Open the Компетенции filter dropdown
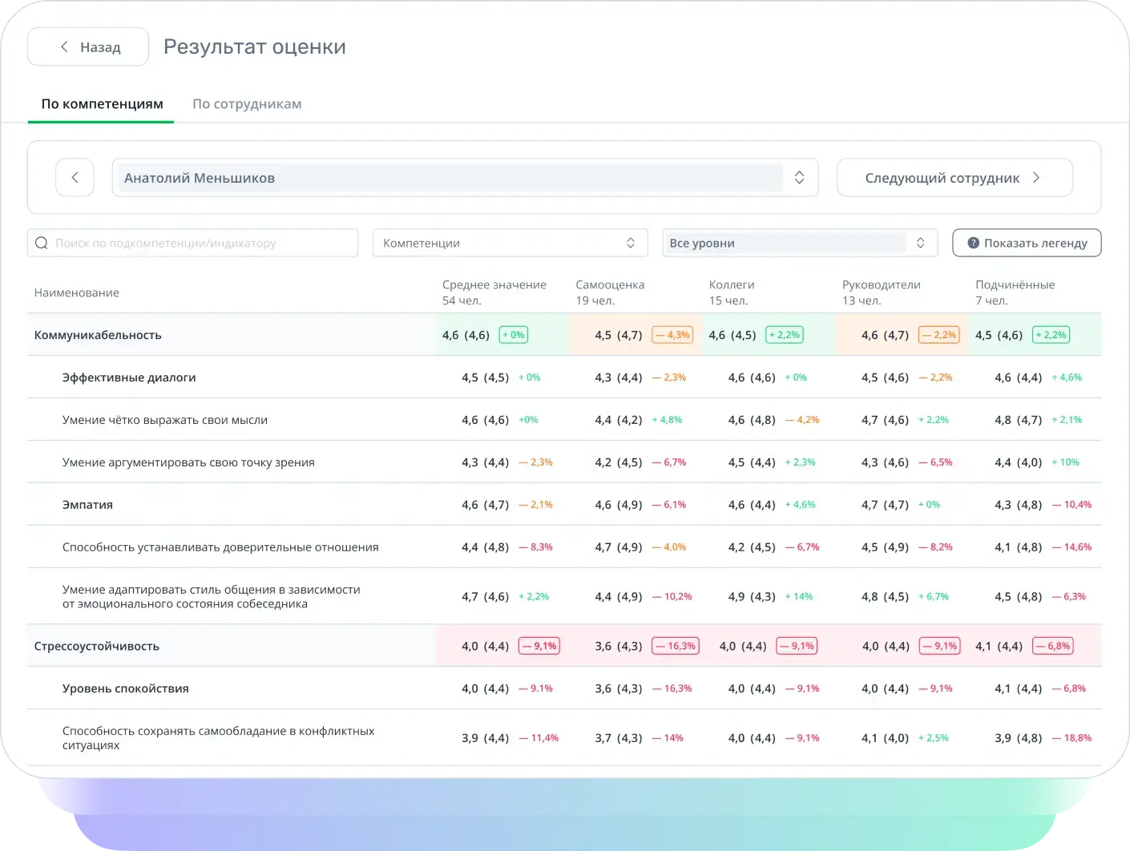The height and width of the screenshot is (851, 1130). [x=510, y=243]
